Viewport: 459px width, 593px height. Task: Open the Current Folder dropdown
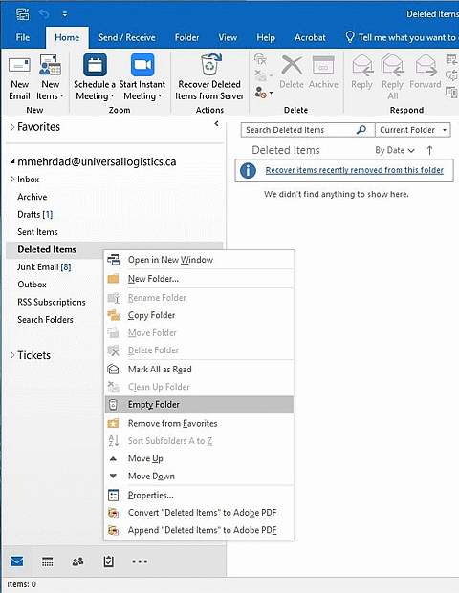tap(413, 130)
